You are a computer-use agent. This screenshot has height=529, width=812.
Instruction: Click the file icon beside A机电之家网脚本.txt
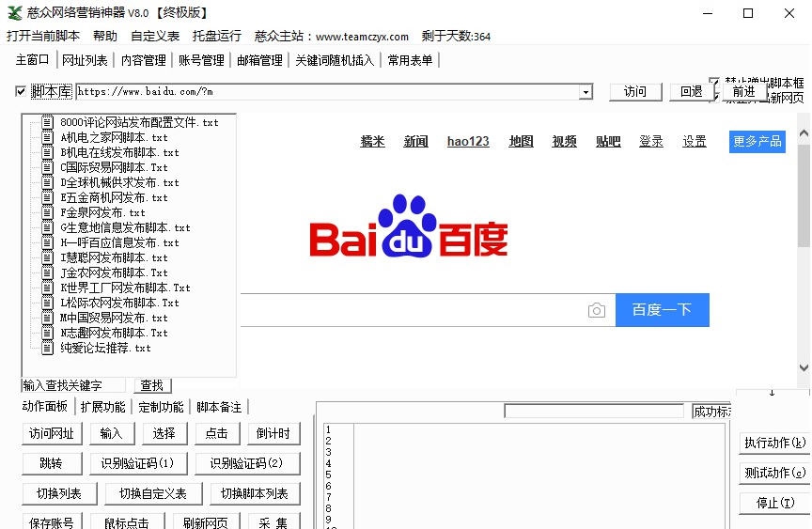point(47,137)
